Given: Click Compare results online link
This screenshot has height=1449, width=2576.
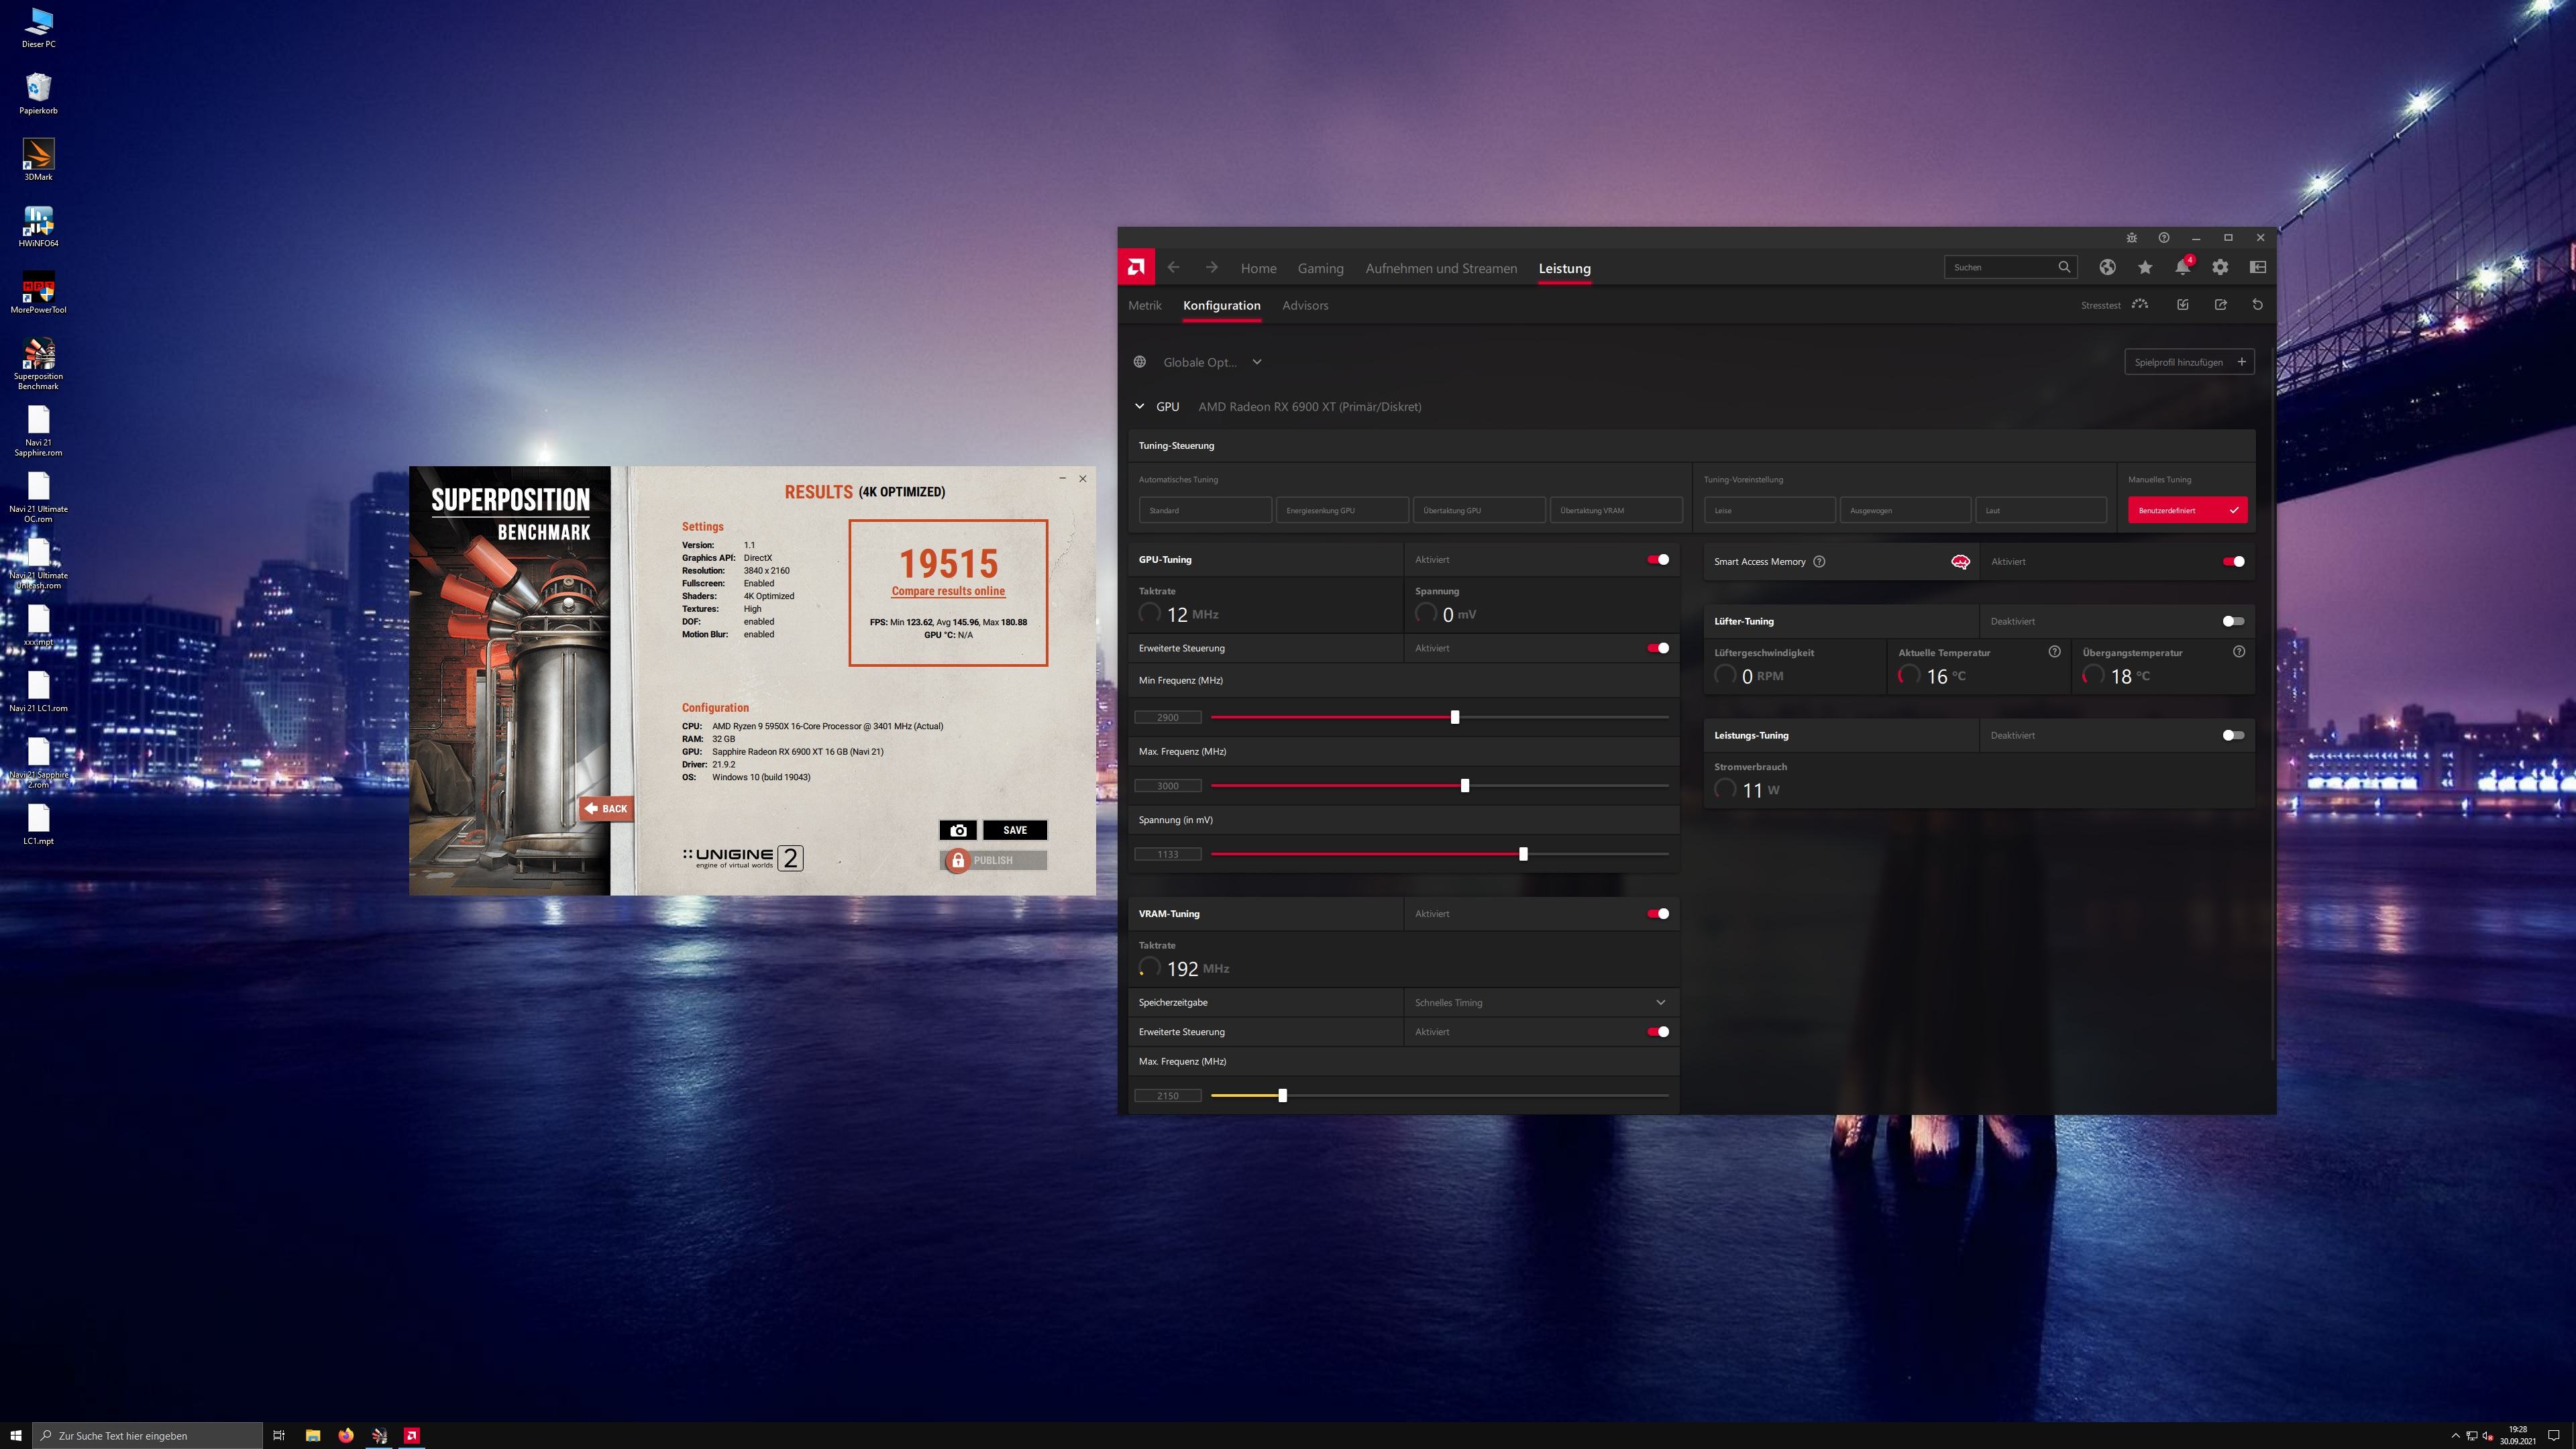Looking at the screenshot, I should (948, 591).
